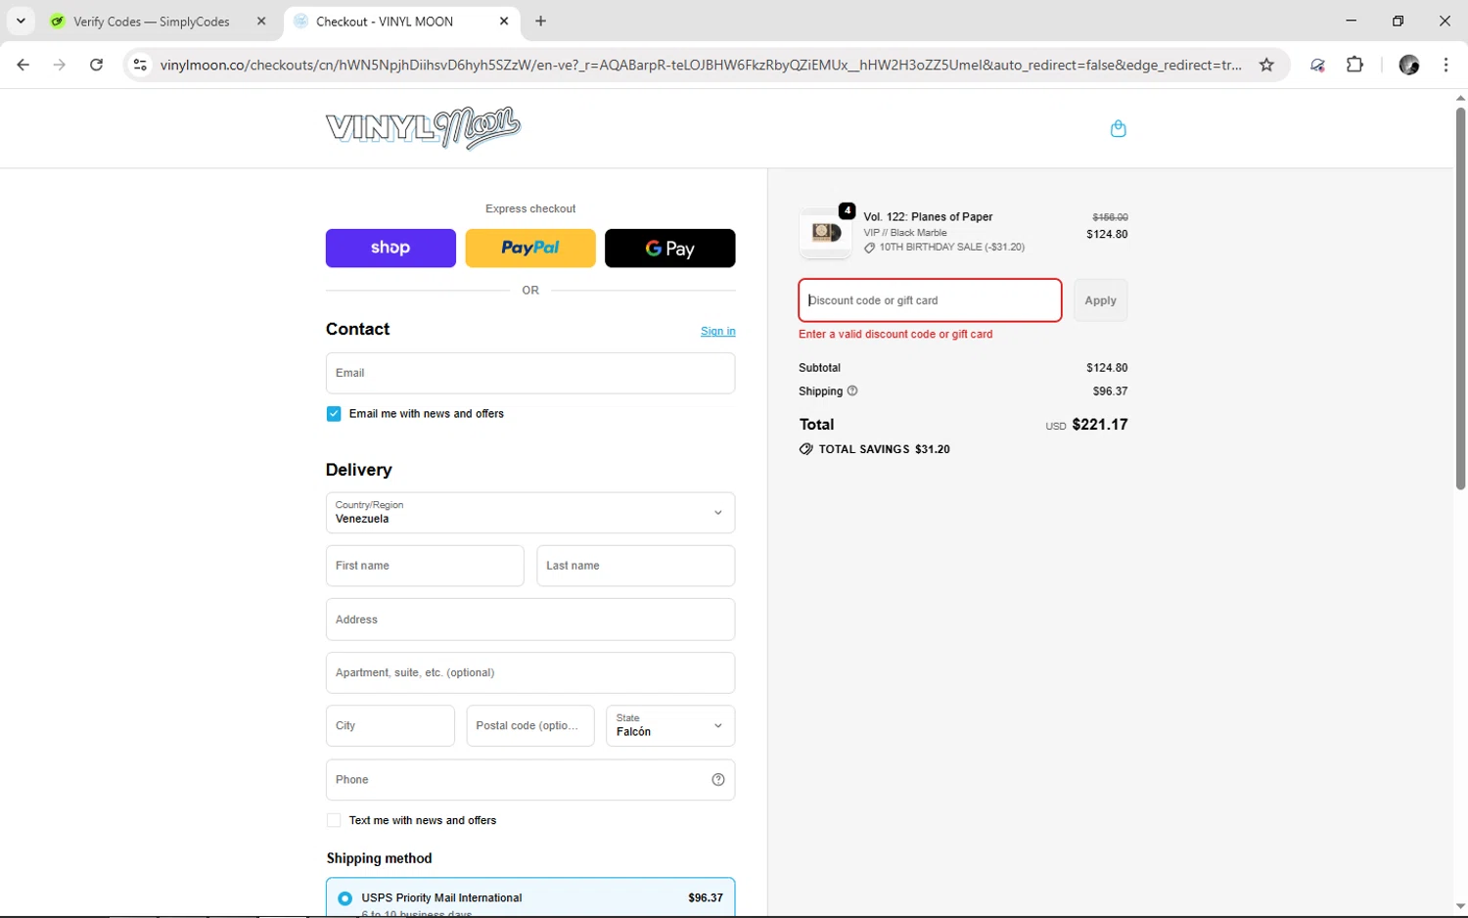Reload the checkout page
Image resolution: width=1468 pixels, height=918 pixels.
96,65
